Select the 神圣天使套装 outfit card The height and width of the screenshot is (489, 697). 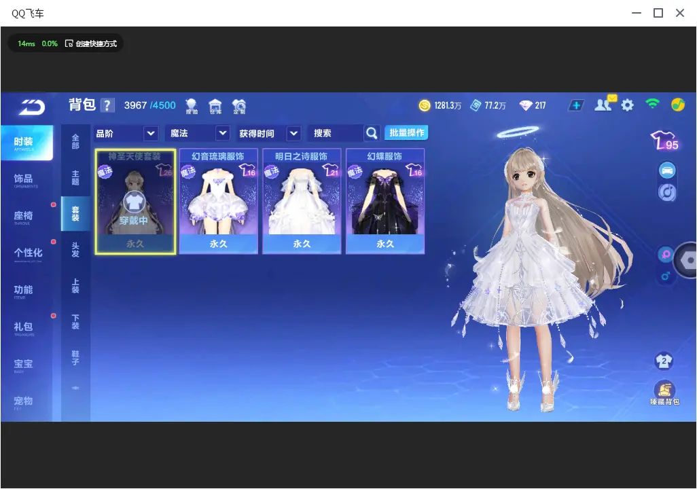135,202
